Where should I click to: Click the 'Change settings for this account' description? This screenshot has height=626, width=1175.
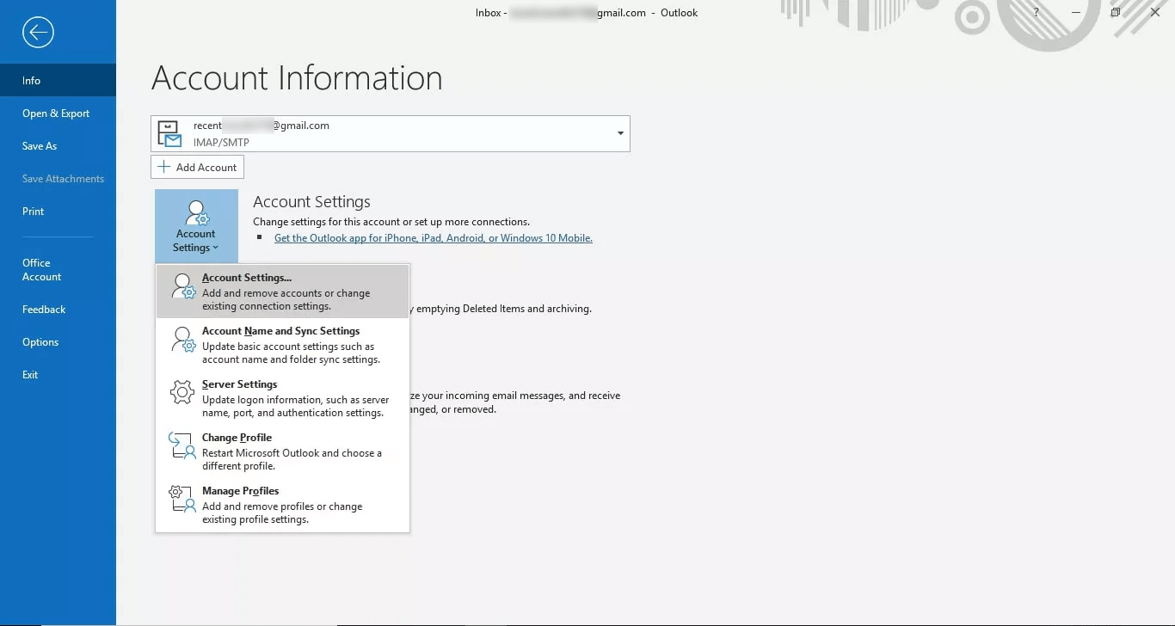coord(391,222)
